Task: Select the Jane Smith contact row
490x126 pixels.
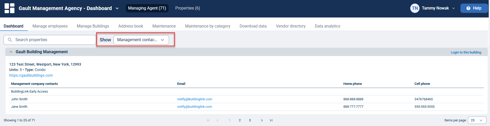Action: pos(246,107)
